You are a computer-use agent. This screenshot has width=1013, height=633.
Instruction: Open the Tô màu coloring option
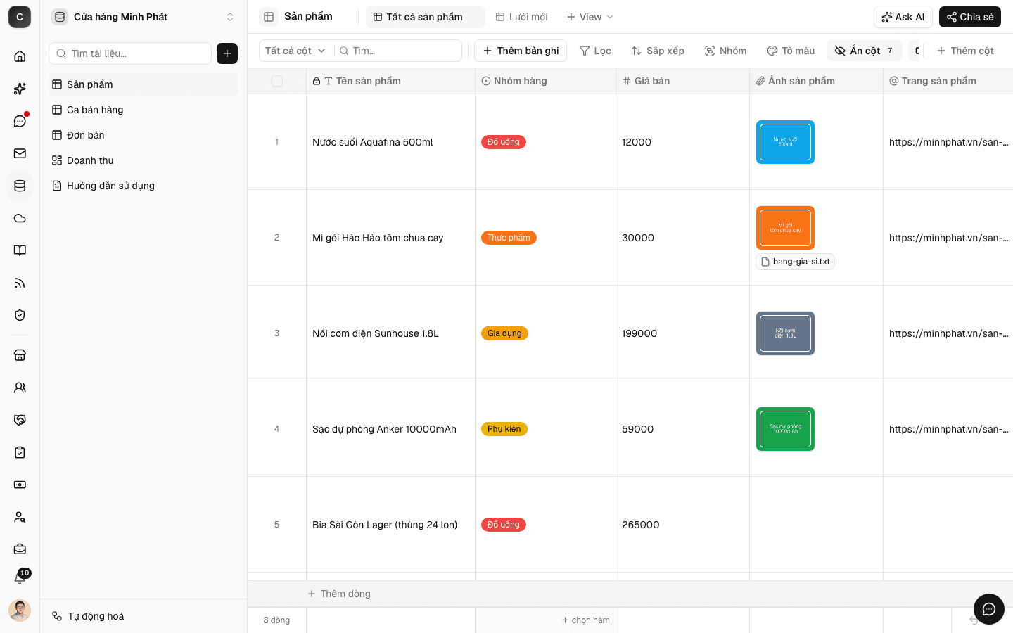tap(791, 51)
